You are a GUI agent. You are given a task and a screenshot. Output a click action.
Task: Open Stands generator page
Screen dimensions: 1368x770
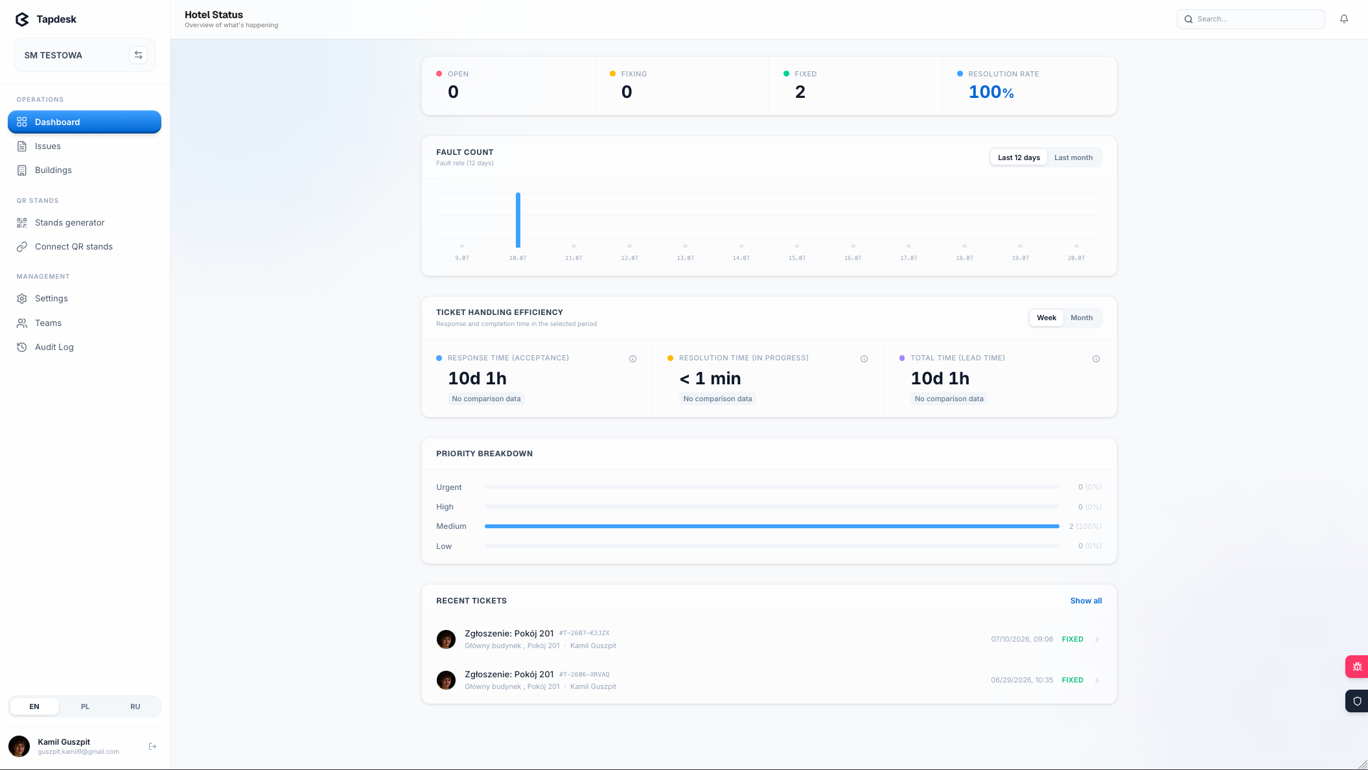coord(84,222)
